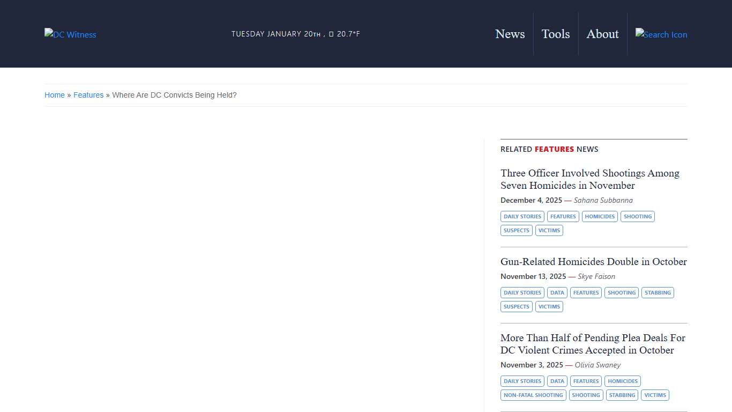Open the News menu

(510, 34)
